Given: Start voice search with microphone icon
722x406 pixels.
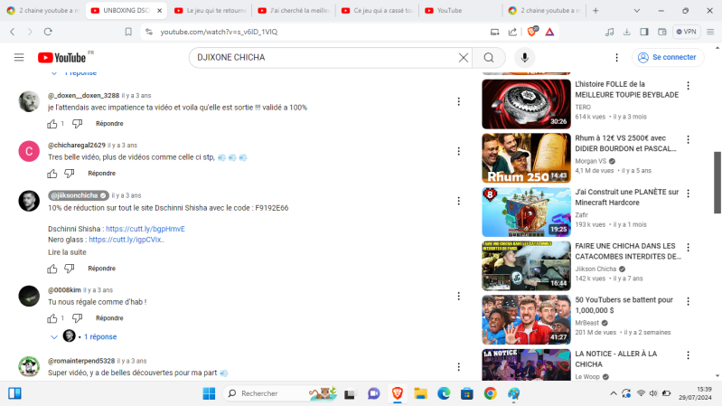Looking at the screenshot, I should pos(524,58).
